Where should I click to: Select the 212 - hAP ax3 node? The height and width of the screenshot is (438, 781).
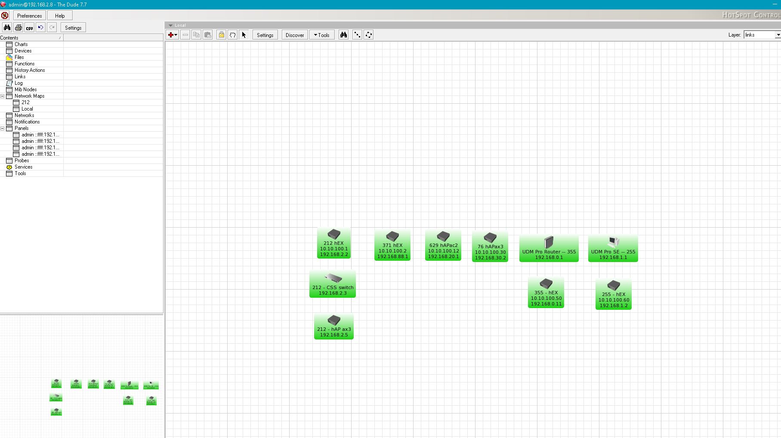click(334, 327)
